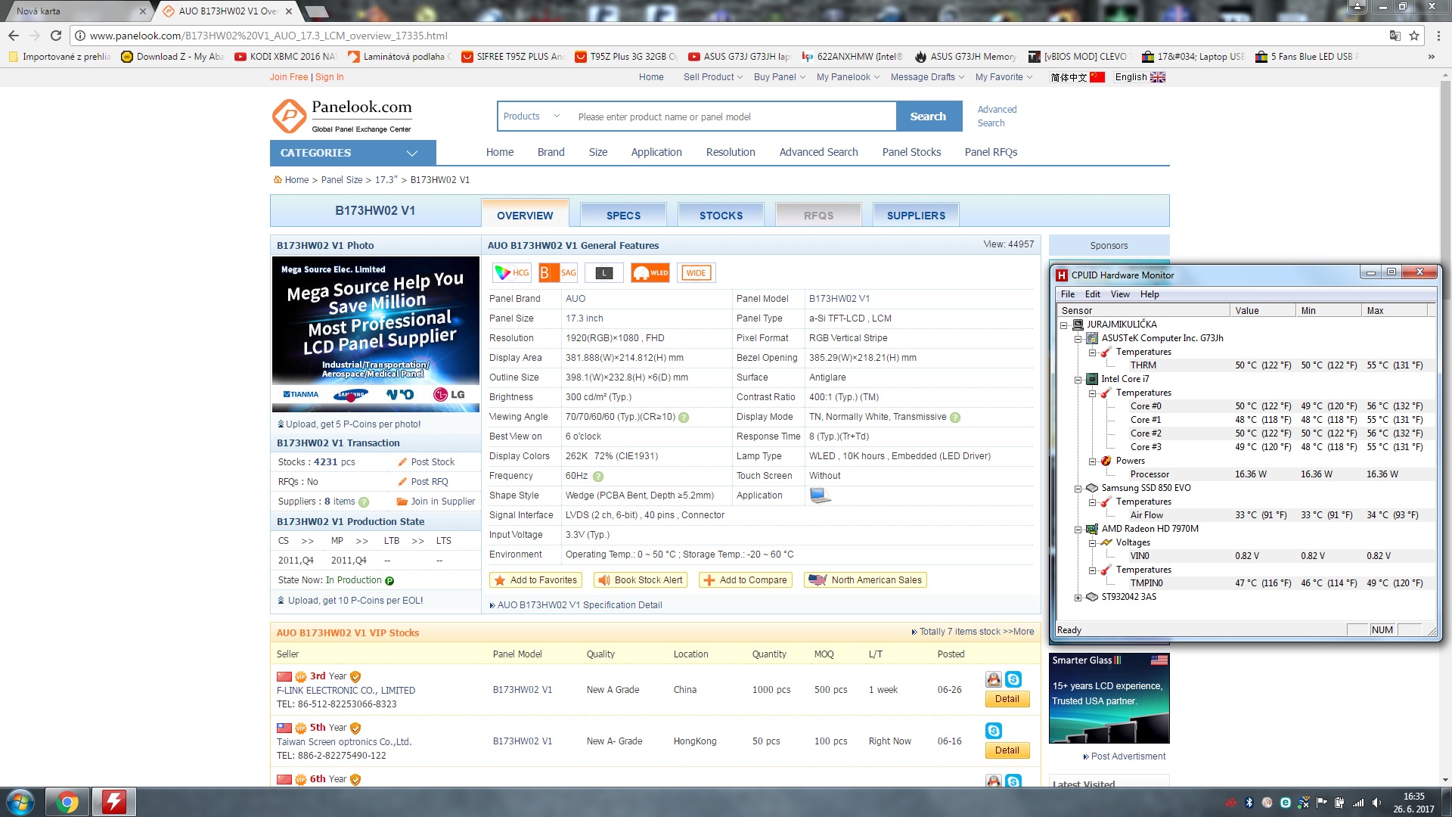Click the SAG feature badge icon
The width and height of the screenshot is (1452, 817).
[x=558, y=273]
